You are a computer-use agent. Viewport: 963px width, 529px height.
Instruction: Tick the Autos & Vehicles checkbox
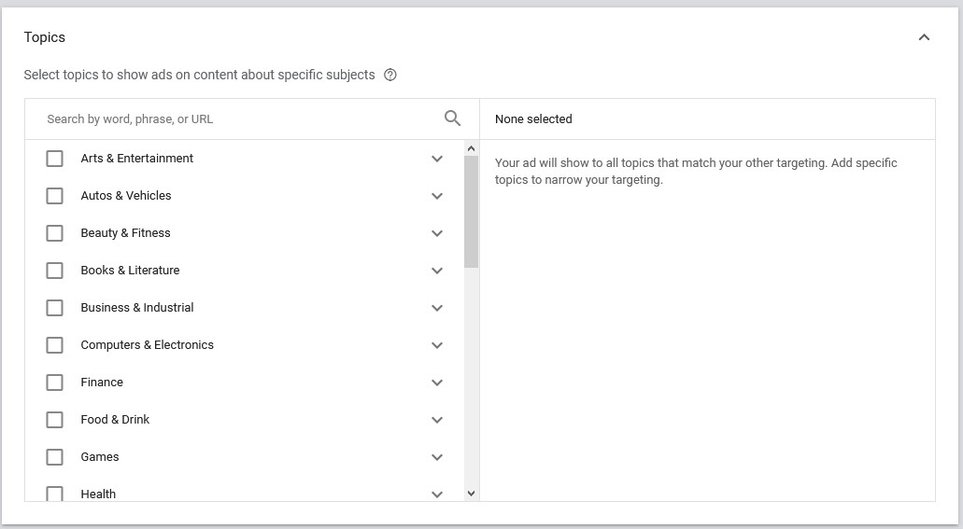[55, 196]
